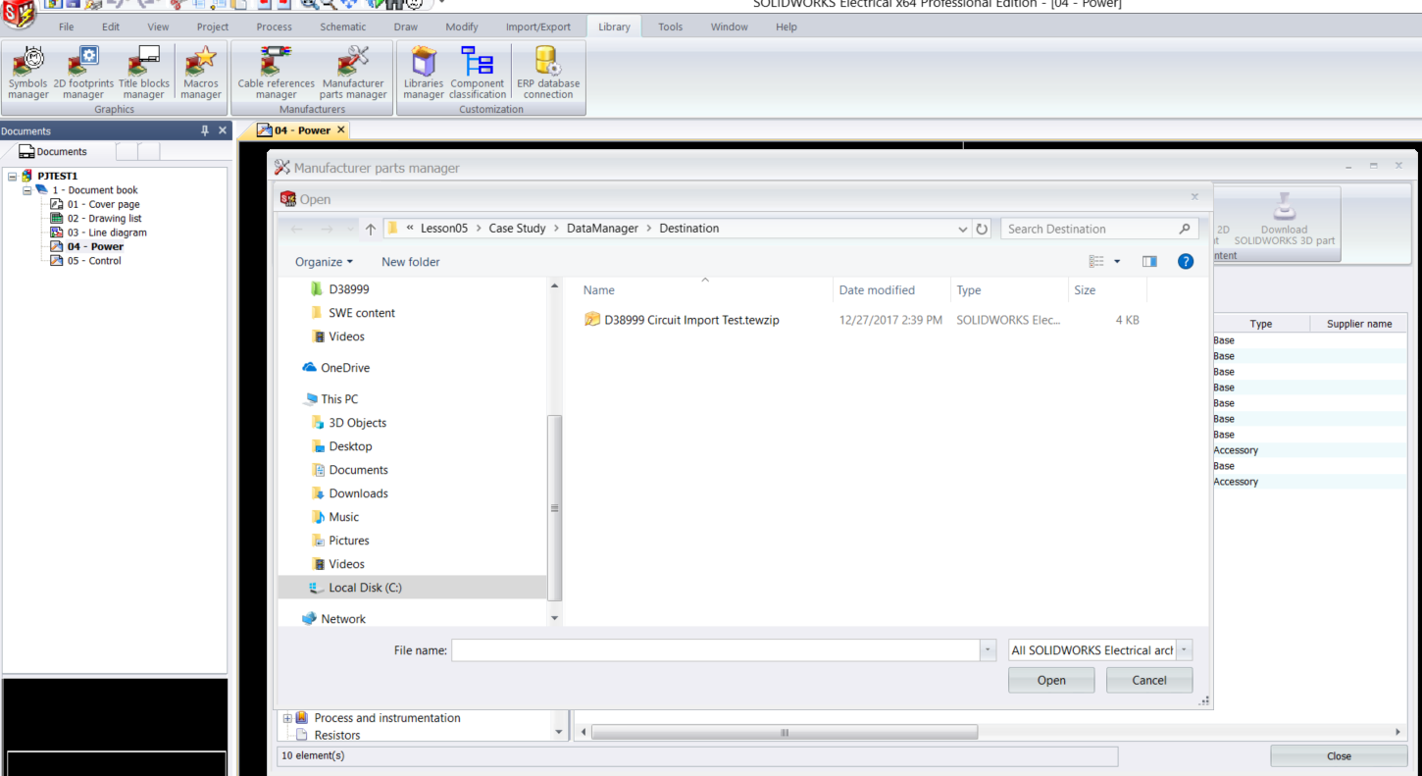
Task: Click New folder button
Action: pos(411,262)
